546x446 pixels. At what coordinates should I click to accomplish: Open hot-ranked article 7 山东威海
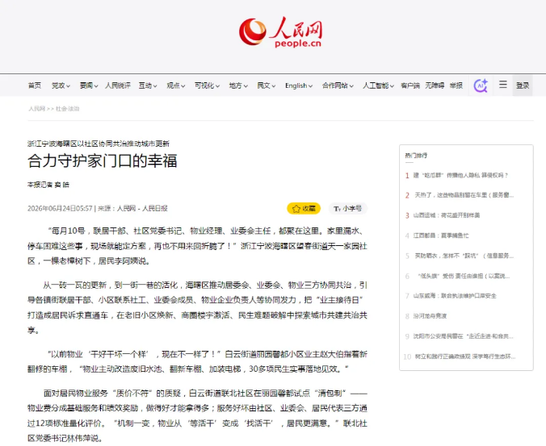tap(455, 296)
